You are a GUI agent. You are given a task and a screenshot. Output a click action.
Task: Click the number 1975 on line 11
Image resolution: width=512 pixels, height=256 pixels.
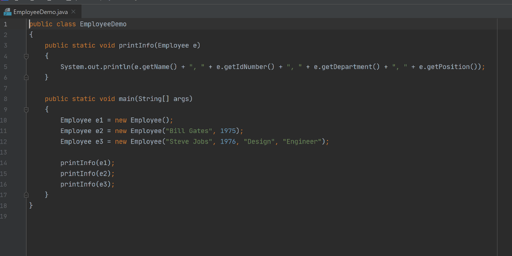228,131
